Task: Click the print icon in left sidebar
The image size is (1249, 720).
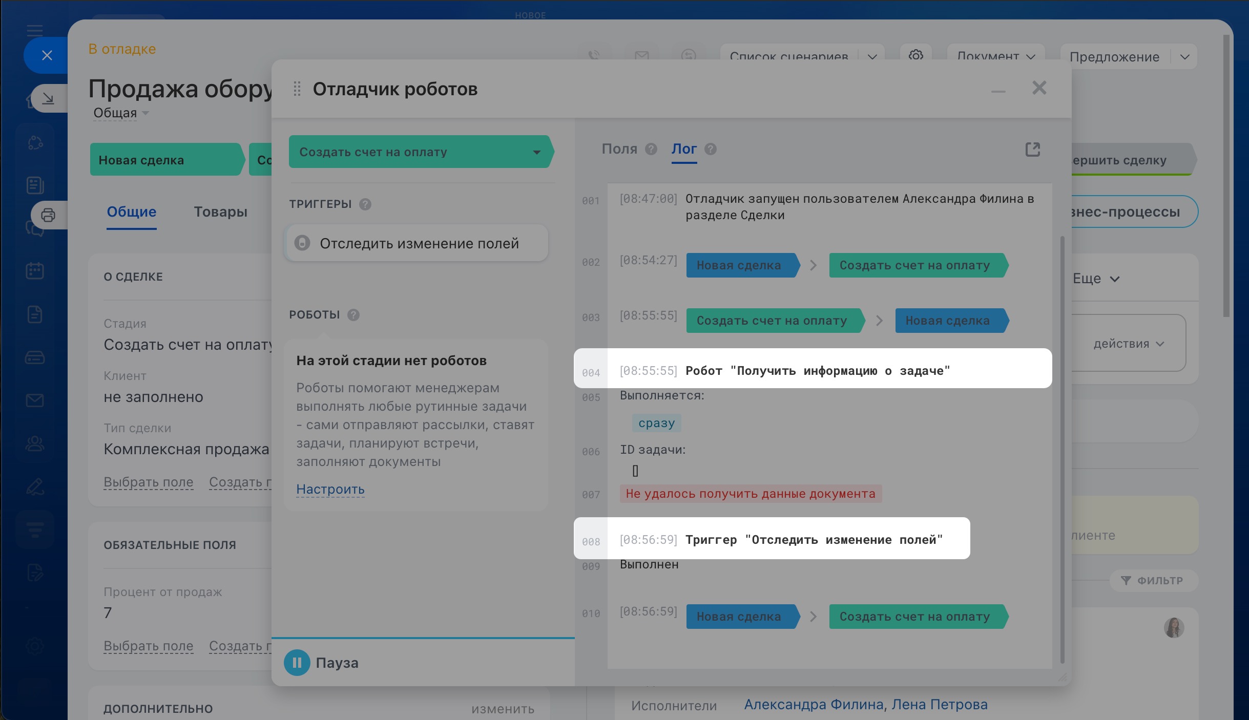Action: click(x=48, y=215)
